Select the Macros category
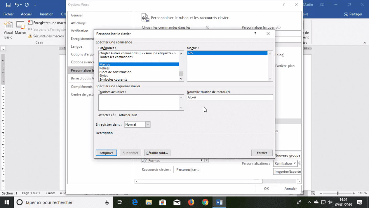Viewport: 369px width, 208px height. coord(139,65)
